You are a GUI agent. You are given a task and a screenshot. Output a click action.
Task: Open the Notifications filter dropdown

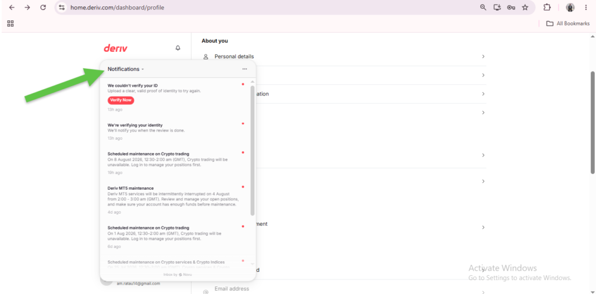click(126, 69)
